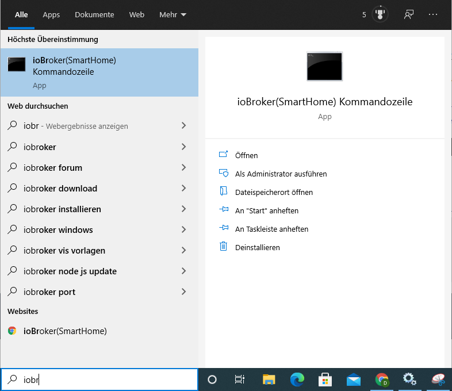The image size is (452, 391).
Task: Open the ioBroker(SmartHome) website result
Action: click(64, 331)
